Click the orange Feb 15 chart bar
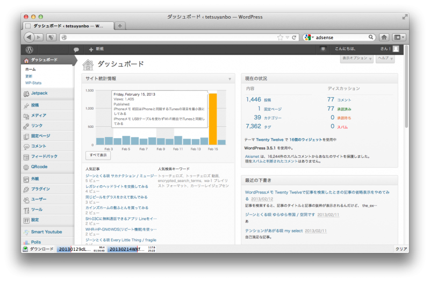 click(x=213, y=119)
